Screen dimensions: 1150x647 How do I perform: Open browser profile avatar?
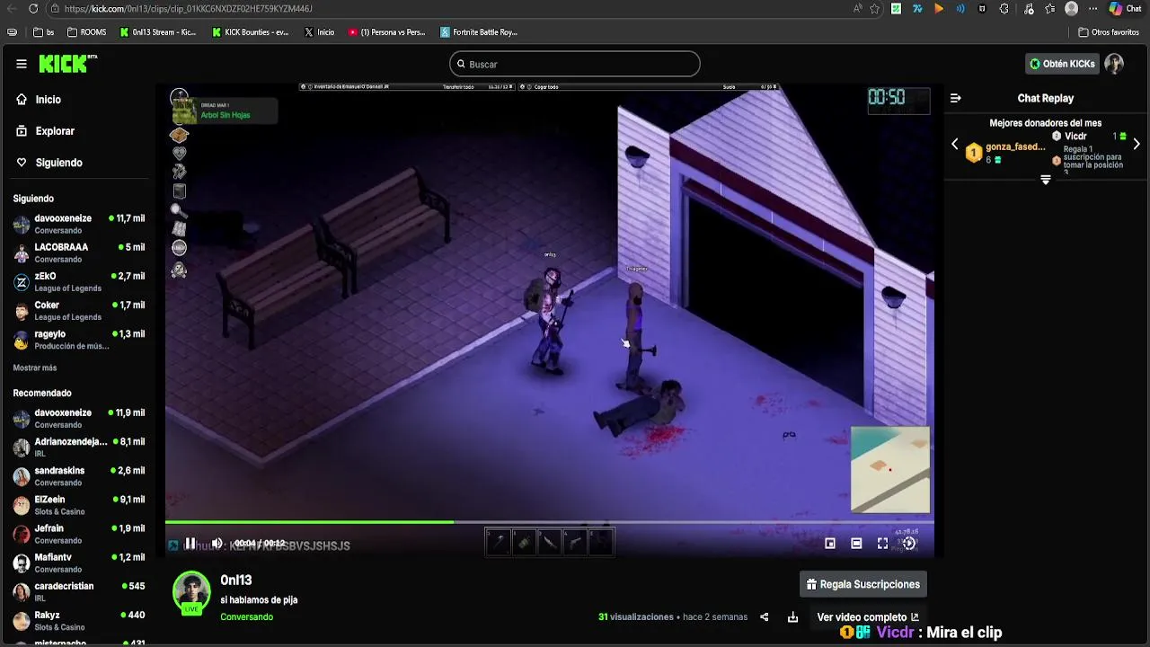(1071, 9)
